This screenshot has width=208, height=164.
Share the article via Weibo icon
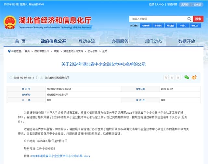194,77
